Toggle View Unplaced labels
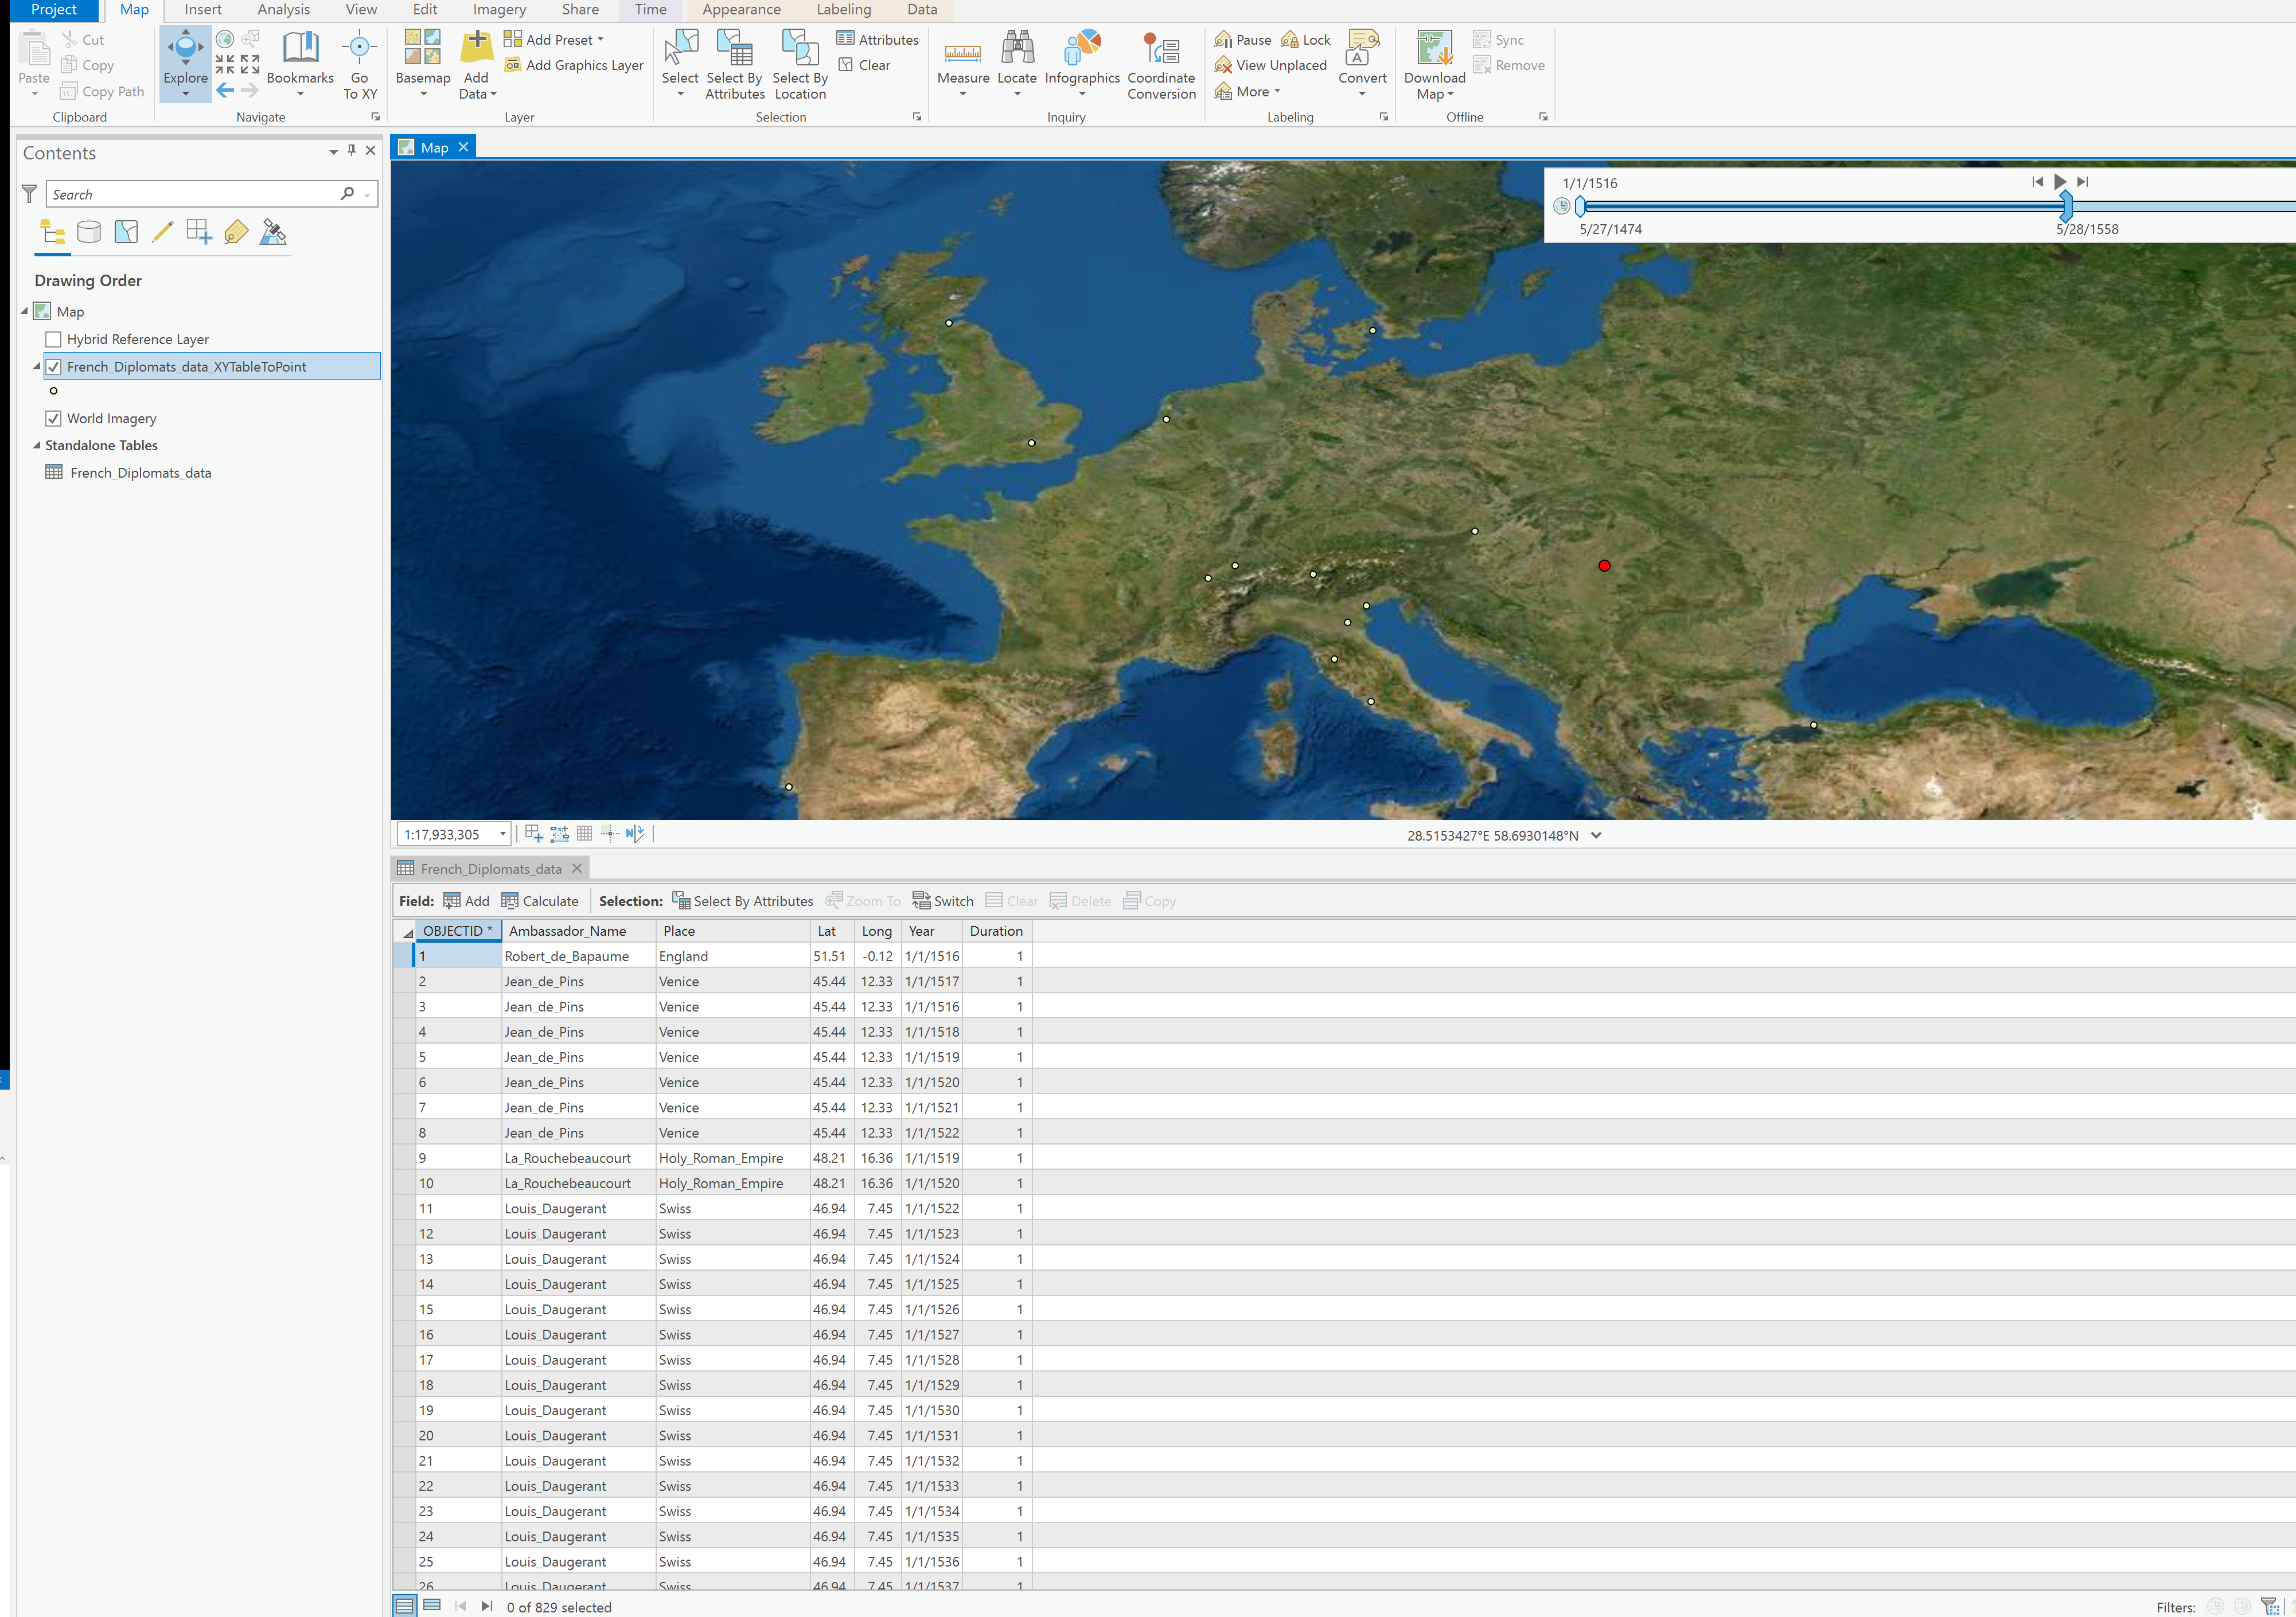Screen dimensions: 2296x1617 coord(1270,65)
